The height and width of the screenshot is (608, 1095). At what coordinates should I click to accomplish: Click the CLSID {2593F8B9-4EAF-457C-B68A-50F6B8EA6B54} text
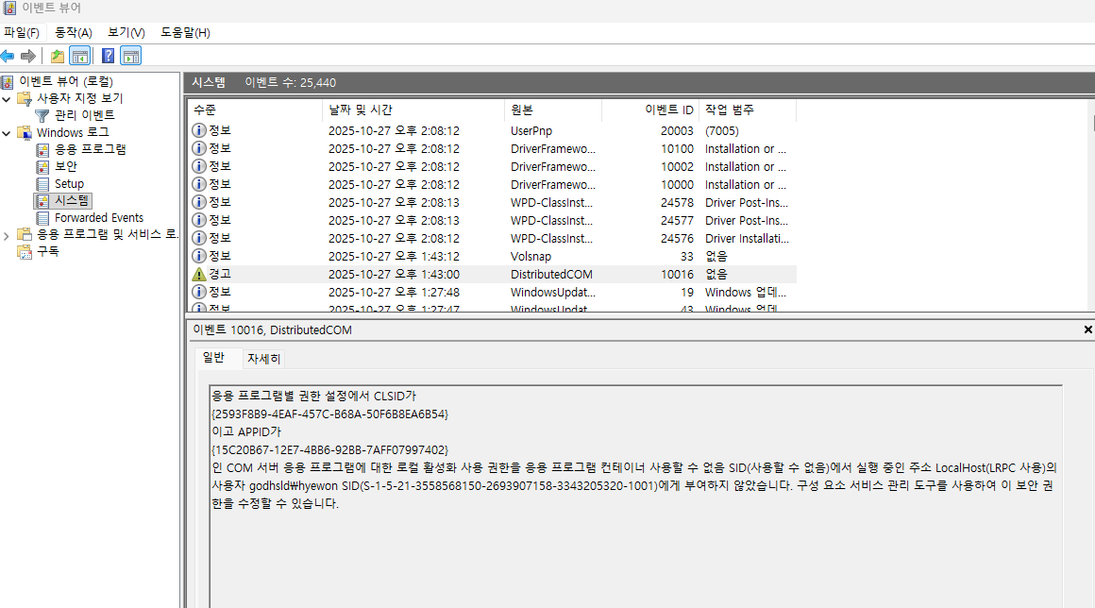(329, 414)
